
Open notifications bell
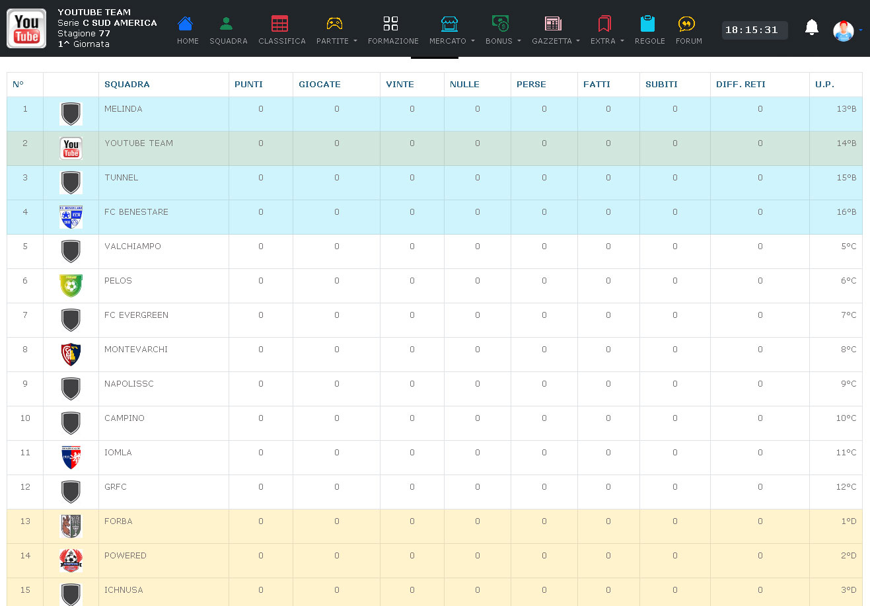(x=812, y=27)
